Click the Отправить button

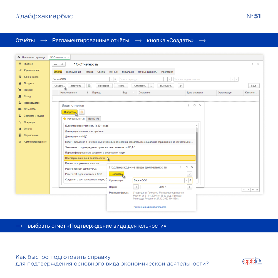tap(140, 86)
